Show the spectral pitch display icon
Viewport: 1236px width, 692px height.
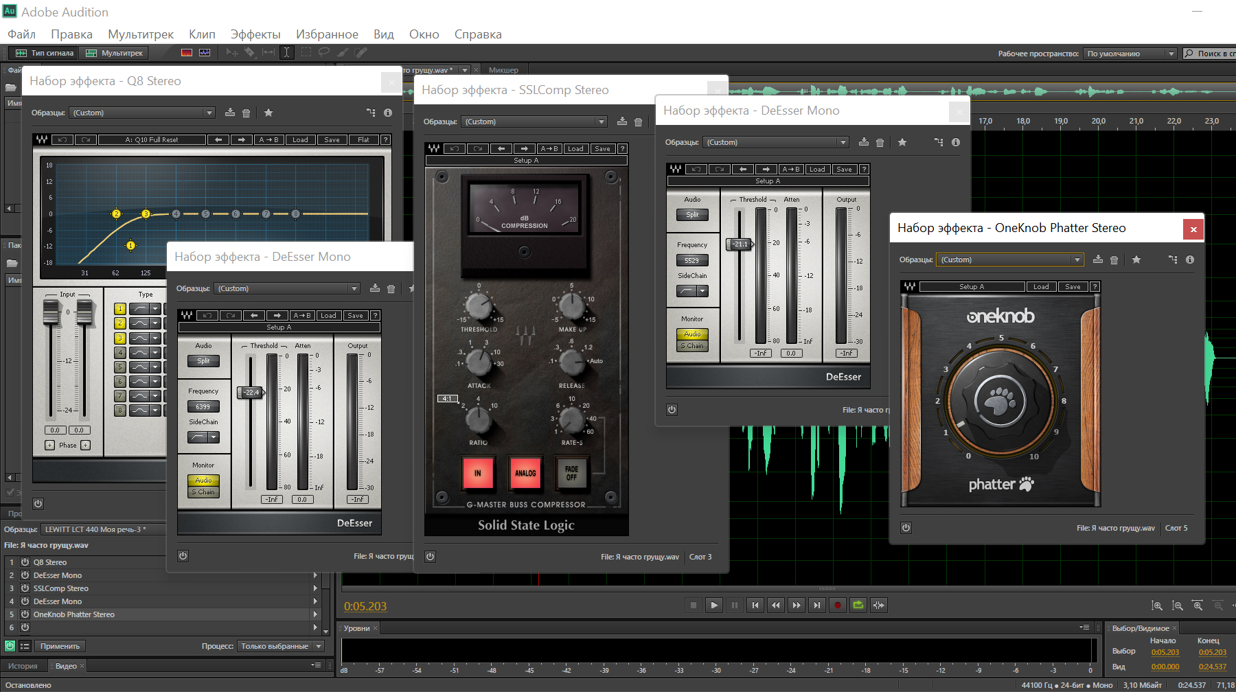coord(205,53)
